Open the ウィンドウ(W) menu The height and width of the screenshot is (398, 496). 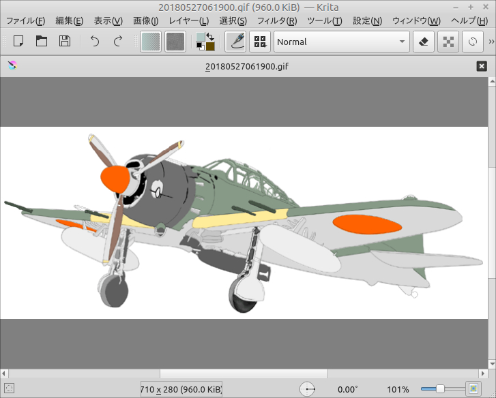pos(416,21)
